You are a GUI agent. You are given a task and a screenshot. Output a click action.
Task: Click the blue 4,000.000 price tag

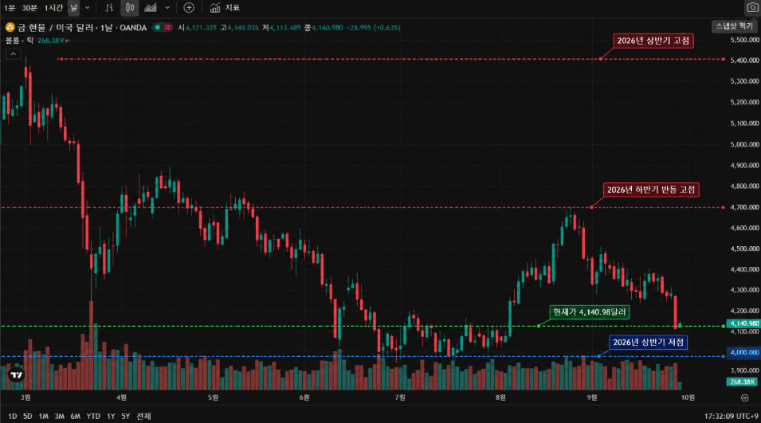[x=743, y=353]
